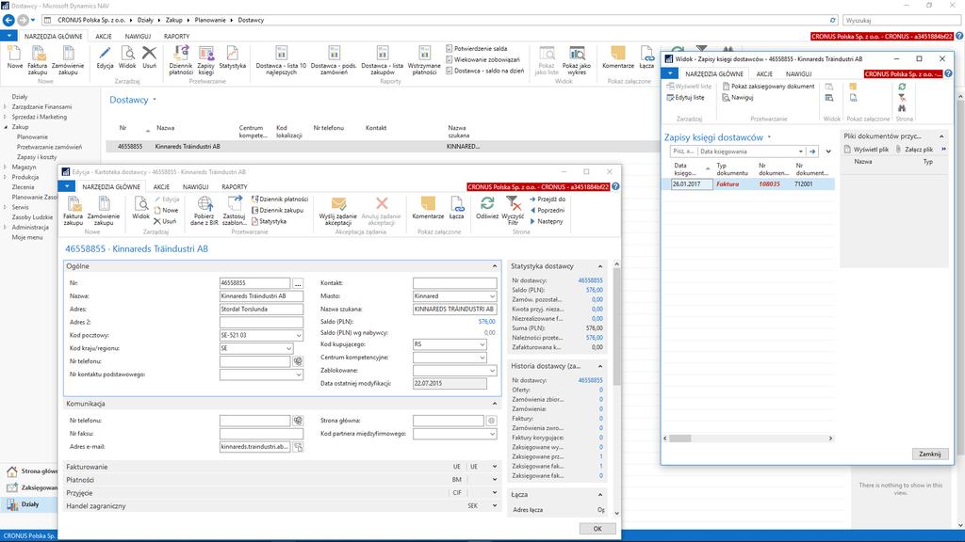Viewport: 965px width, 542px height.
Task: Run the Dostawca - lista 10 najlepszych report
Action: (281, 61)
